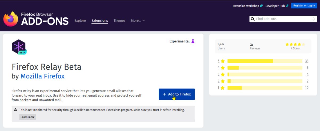Image resolution: width=320 pixels, height=131 pixels.
Task: Click the search magnifier icon
Action: click(x=253, y=19)
